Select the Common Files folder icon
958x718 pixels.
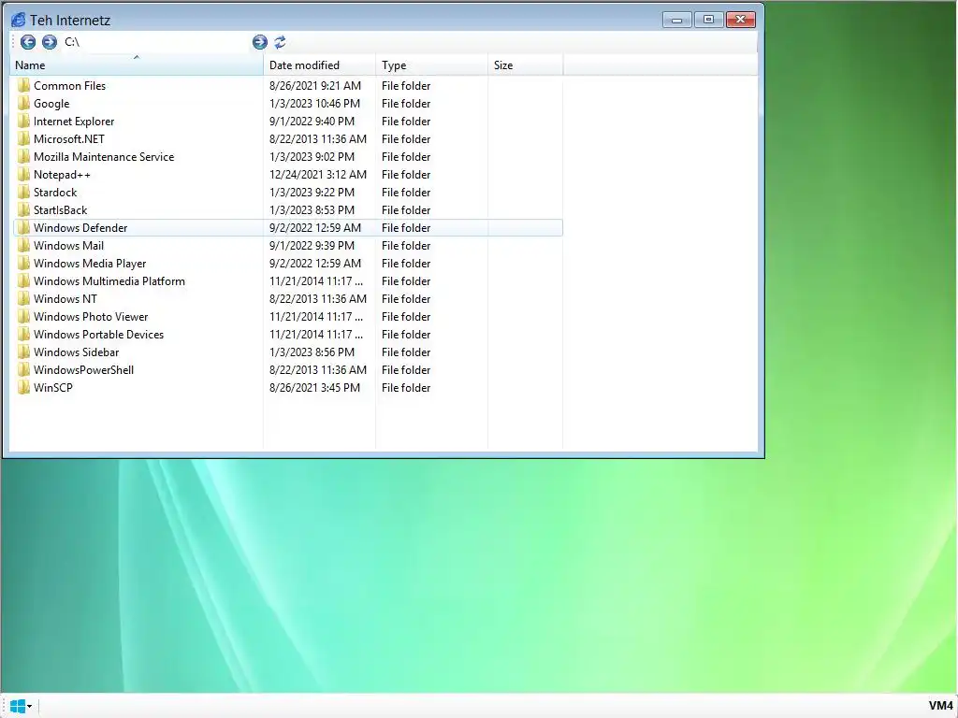23,85
